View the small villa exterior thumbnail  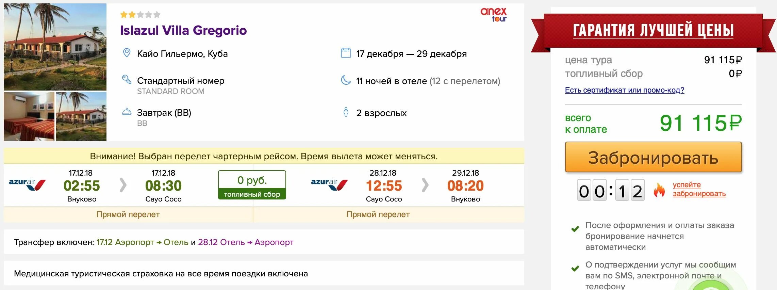tap(81, 116)
